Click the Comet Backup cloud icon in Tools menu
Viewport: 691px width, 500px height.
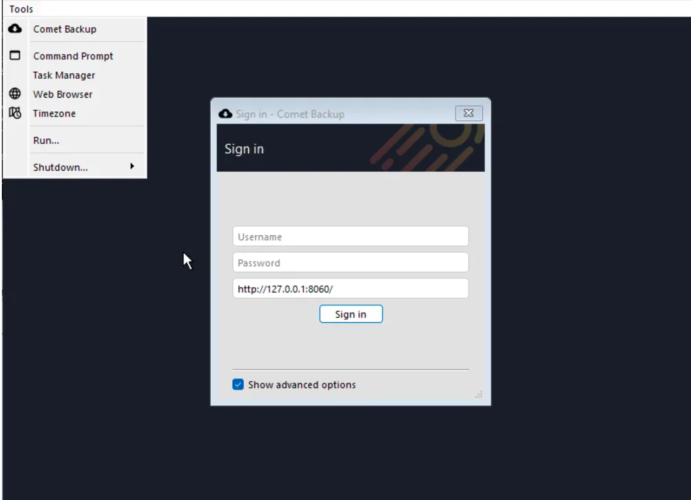pyautogui.click(x=15, y=29)
